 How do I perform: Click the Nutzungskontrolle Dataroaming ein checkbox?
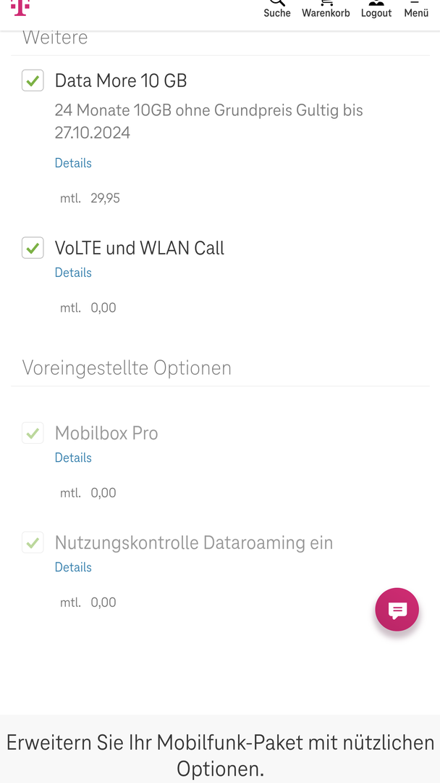33,542
